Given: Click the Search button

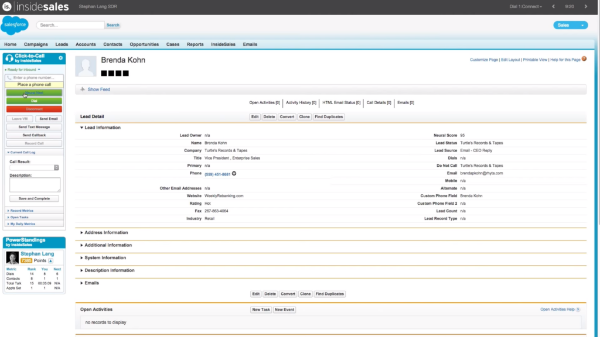Looking at the screenshot, I should click(113, 25).
